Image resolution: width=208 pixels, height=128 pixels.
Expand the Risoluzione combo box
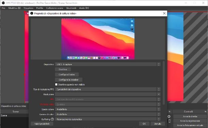(108, 94)
